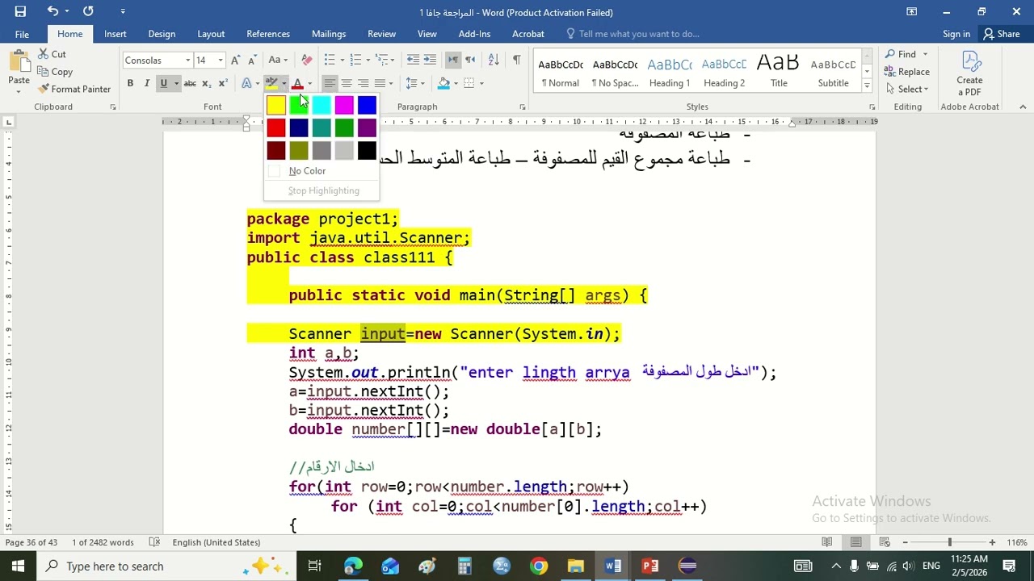
Task: Click Sign in link
Action: [956, 34]
